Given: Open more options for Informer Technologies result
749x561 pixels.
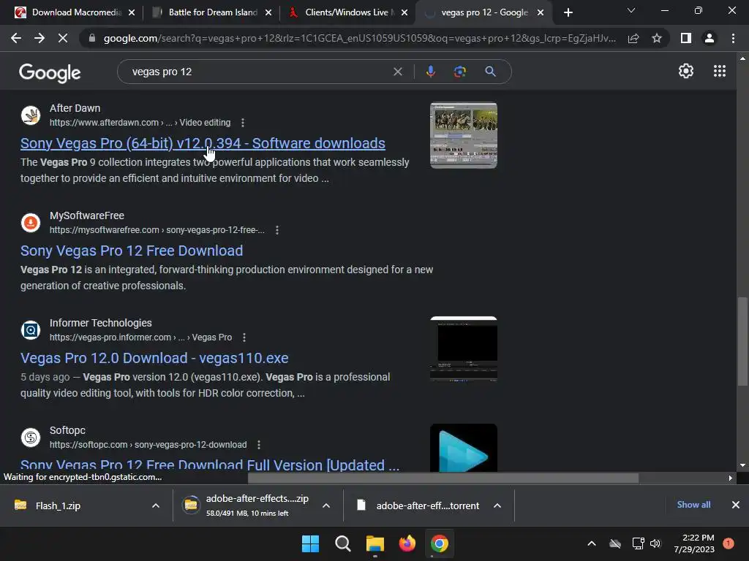Looking at the screenshot, I should pyautogui.click(x=244, y=337).
